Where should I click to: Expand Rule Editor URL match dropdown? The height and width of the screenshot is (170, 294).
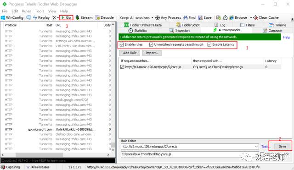pos(256,147)
